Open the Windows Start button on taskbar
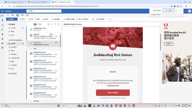The height and width of the screenshot is (108, 192). tap(59, 105)
